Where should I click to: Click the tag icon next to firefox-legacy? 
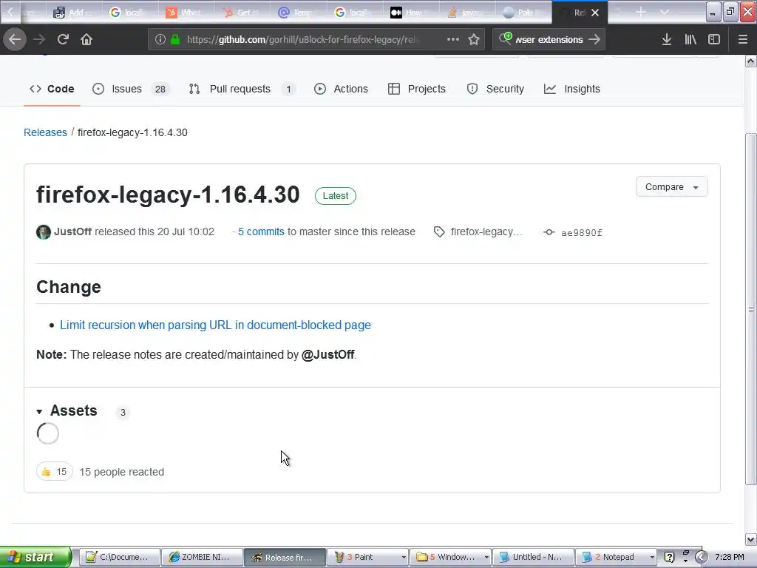[x=439, y=231]
